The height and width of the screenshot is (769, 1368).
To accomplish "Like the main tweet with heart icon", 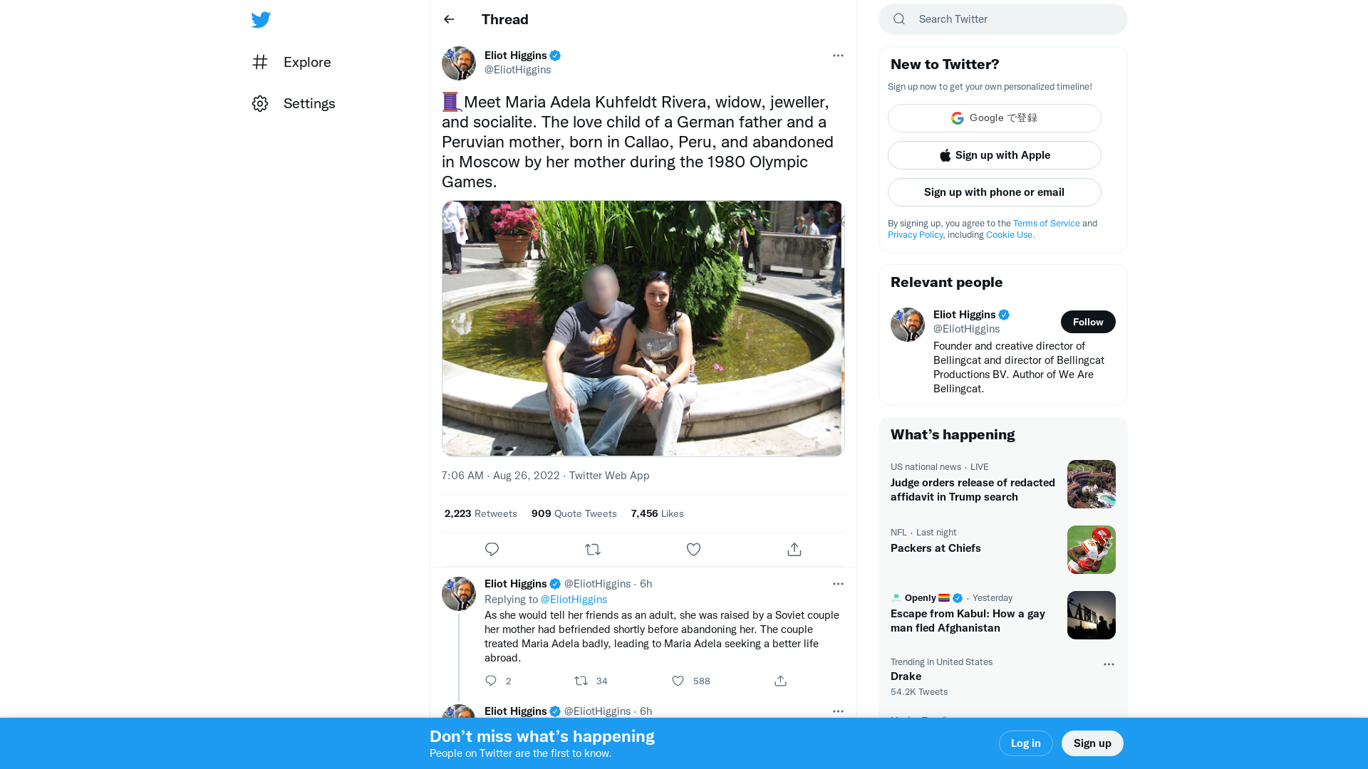I will pos(693,550).
